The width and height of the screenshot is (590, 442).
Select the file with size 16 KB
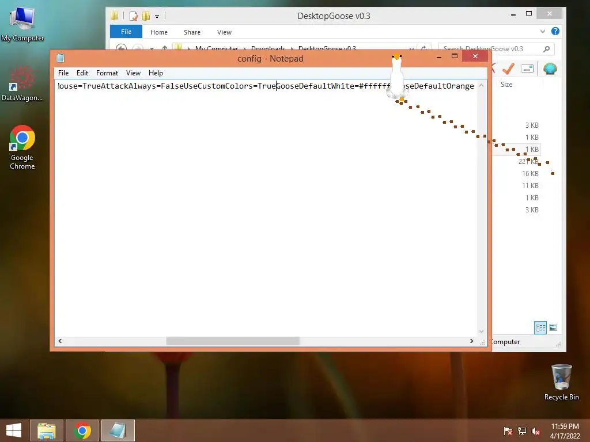pyautogui.click(x=530, y=174)
